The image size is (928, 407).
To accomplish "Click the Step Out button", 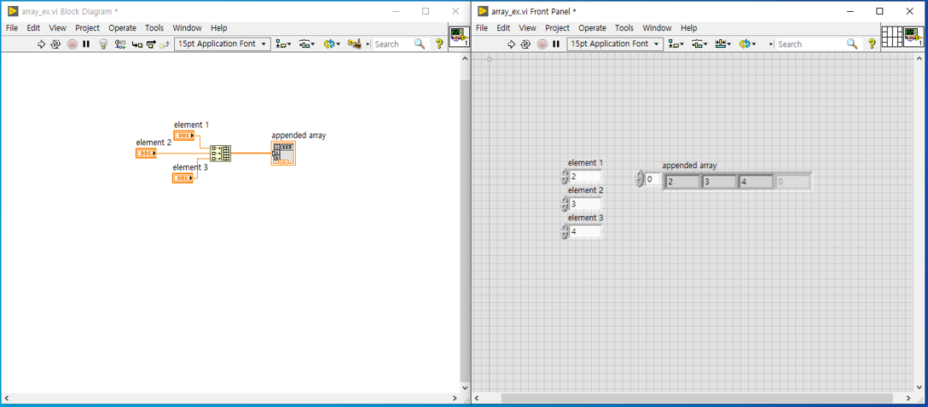I will (165, 44).
